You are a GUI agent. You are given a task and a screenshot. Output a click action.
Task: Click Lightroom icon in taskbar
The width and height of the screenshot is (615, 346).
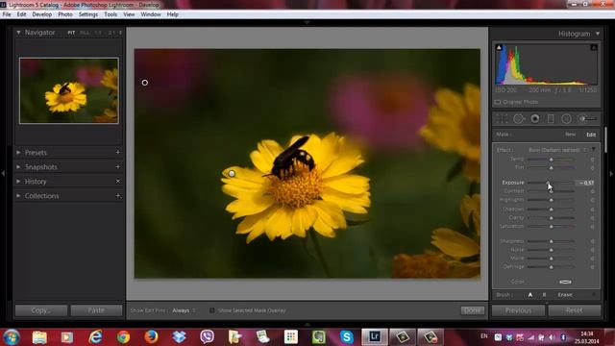click(x=375, y=337)
